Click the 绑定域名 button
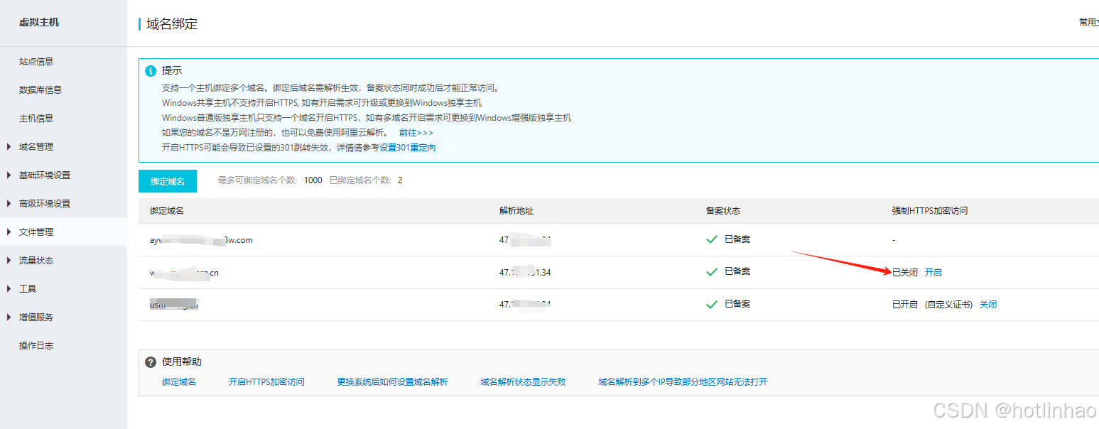 click(x=167, y=181)
